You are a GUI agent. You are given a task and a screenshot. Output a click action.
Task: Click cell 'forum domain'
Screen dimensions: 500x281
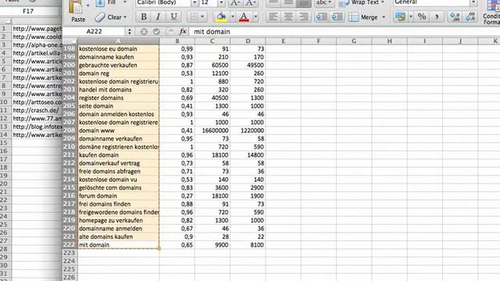[x=118, y=196]
